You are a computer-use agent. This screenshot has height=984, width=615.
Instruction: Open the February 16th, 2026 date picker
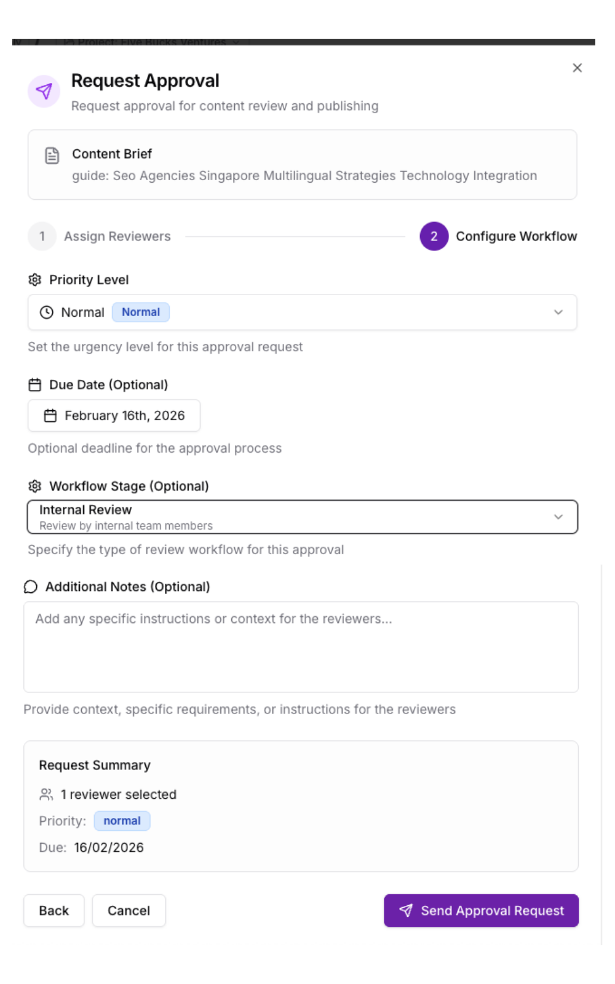tap(114, 416)
